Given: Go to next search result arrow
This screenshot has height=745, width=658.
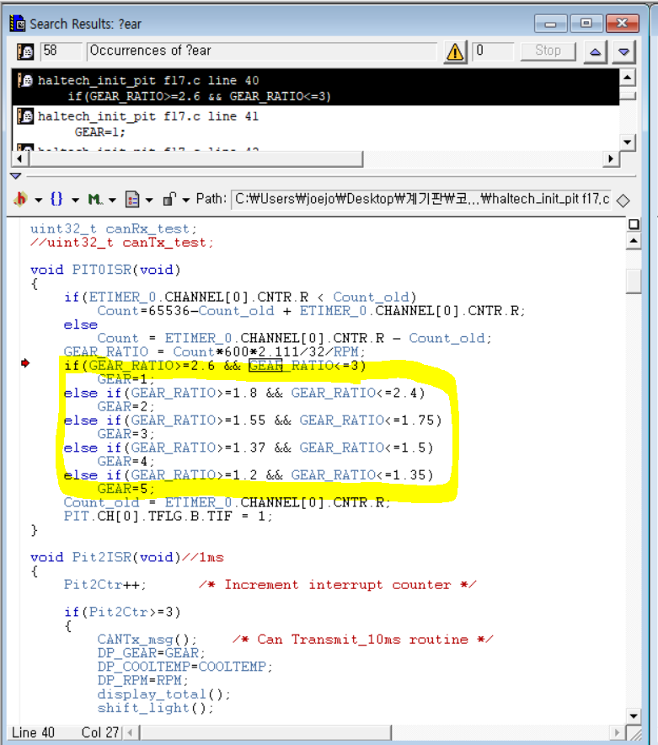Looking at the screenshot, I should [x=623, y=51].
